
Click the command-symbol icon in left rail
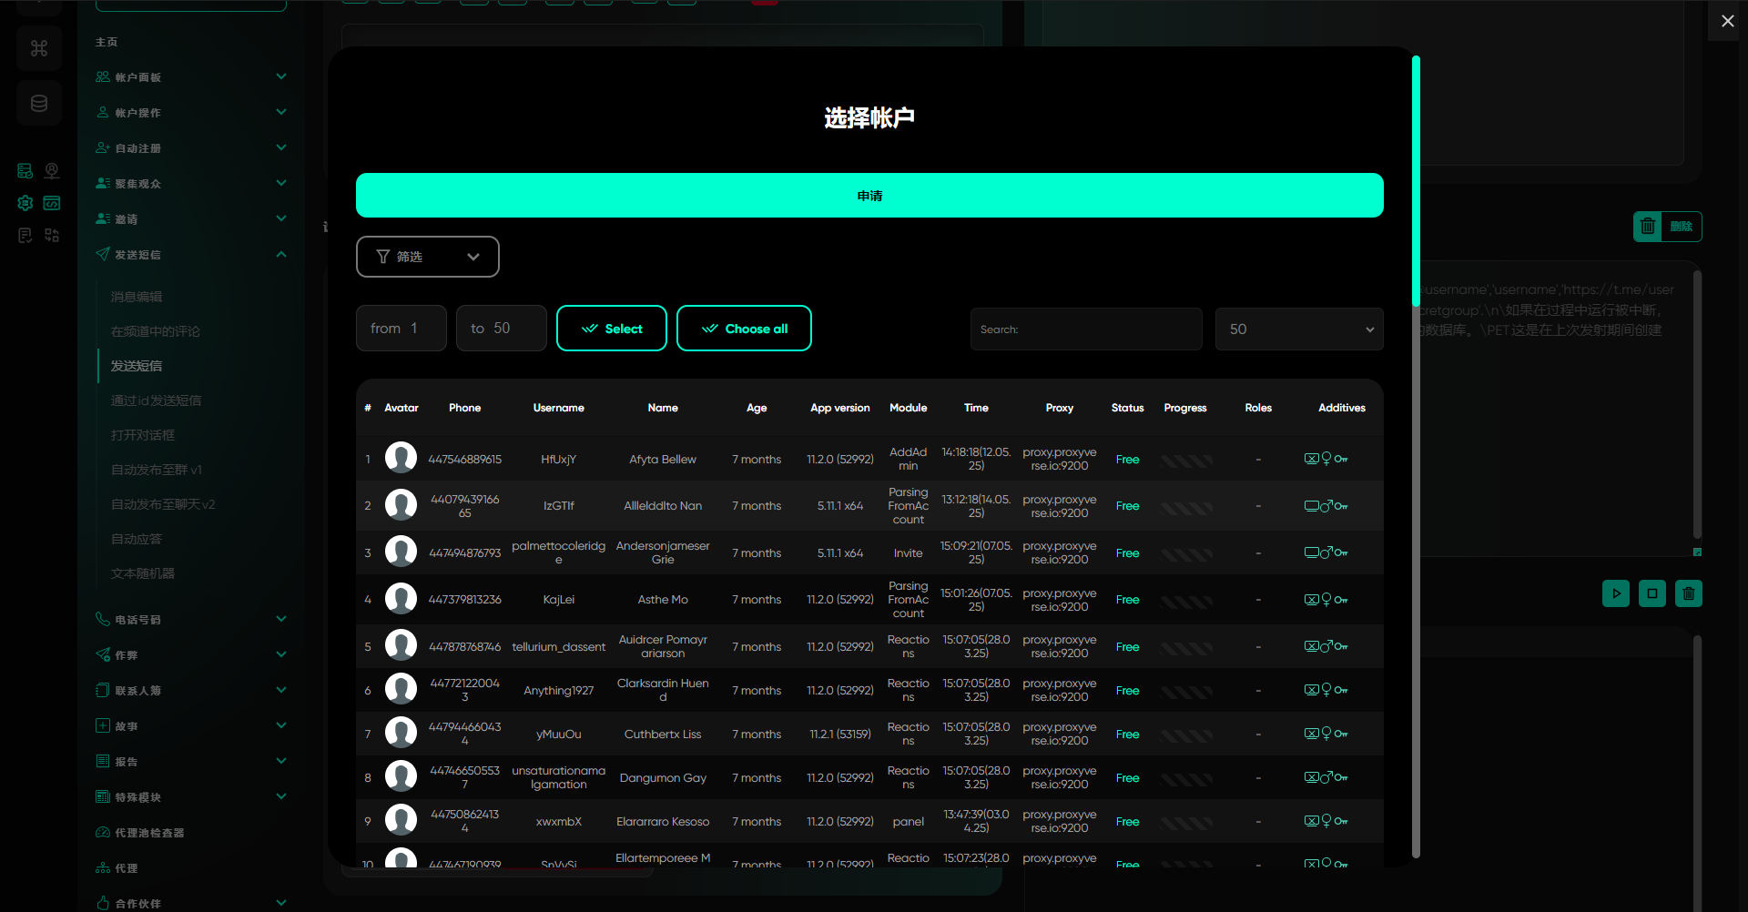point(39,48)
